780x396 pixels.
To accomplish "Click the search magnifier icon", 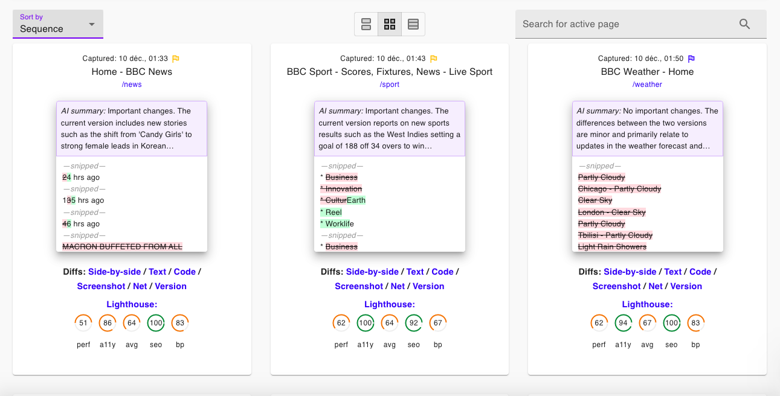I will pos(744,24).
